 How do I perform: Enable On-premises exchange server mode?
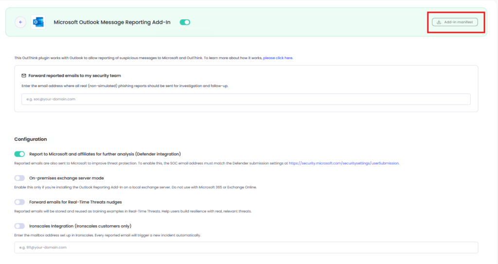tap(19, 178)
